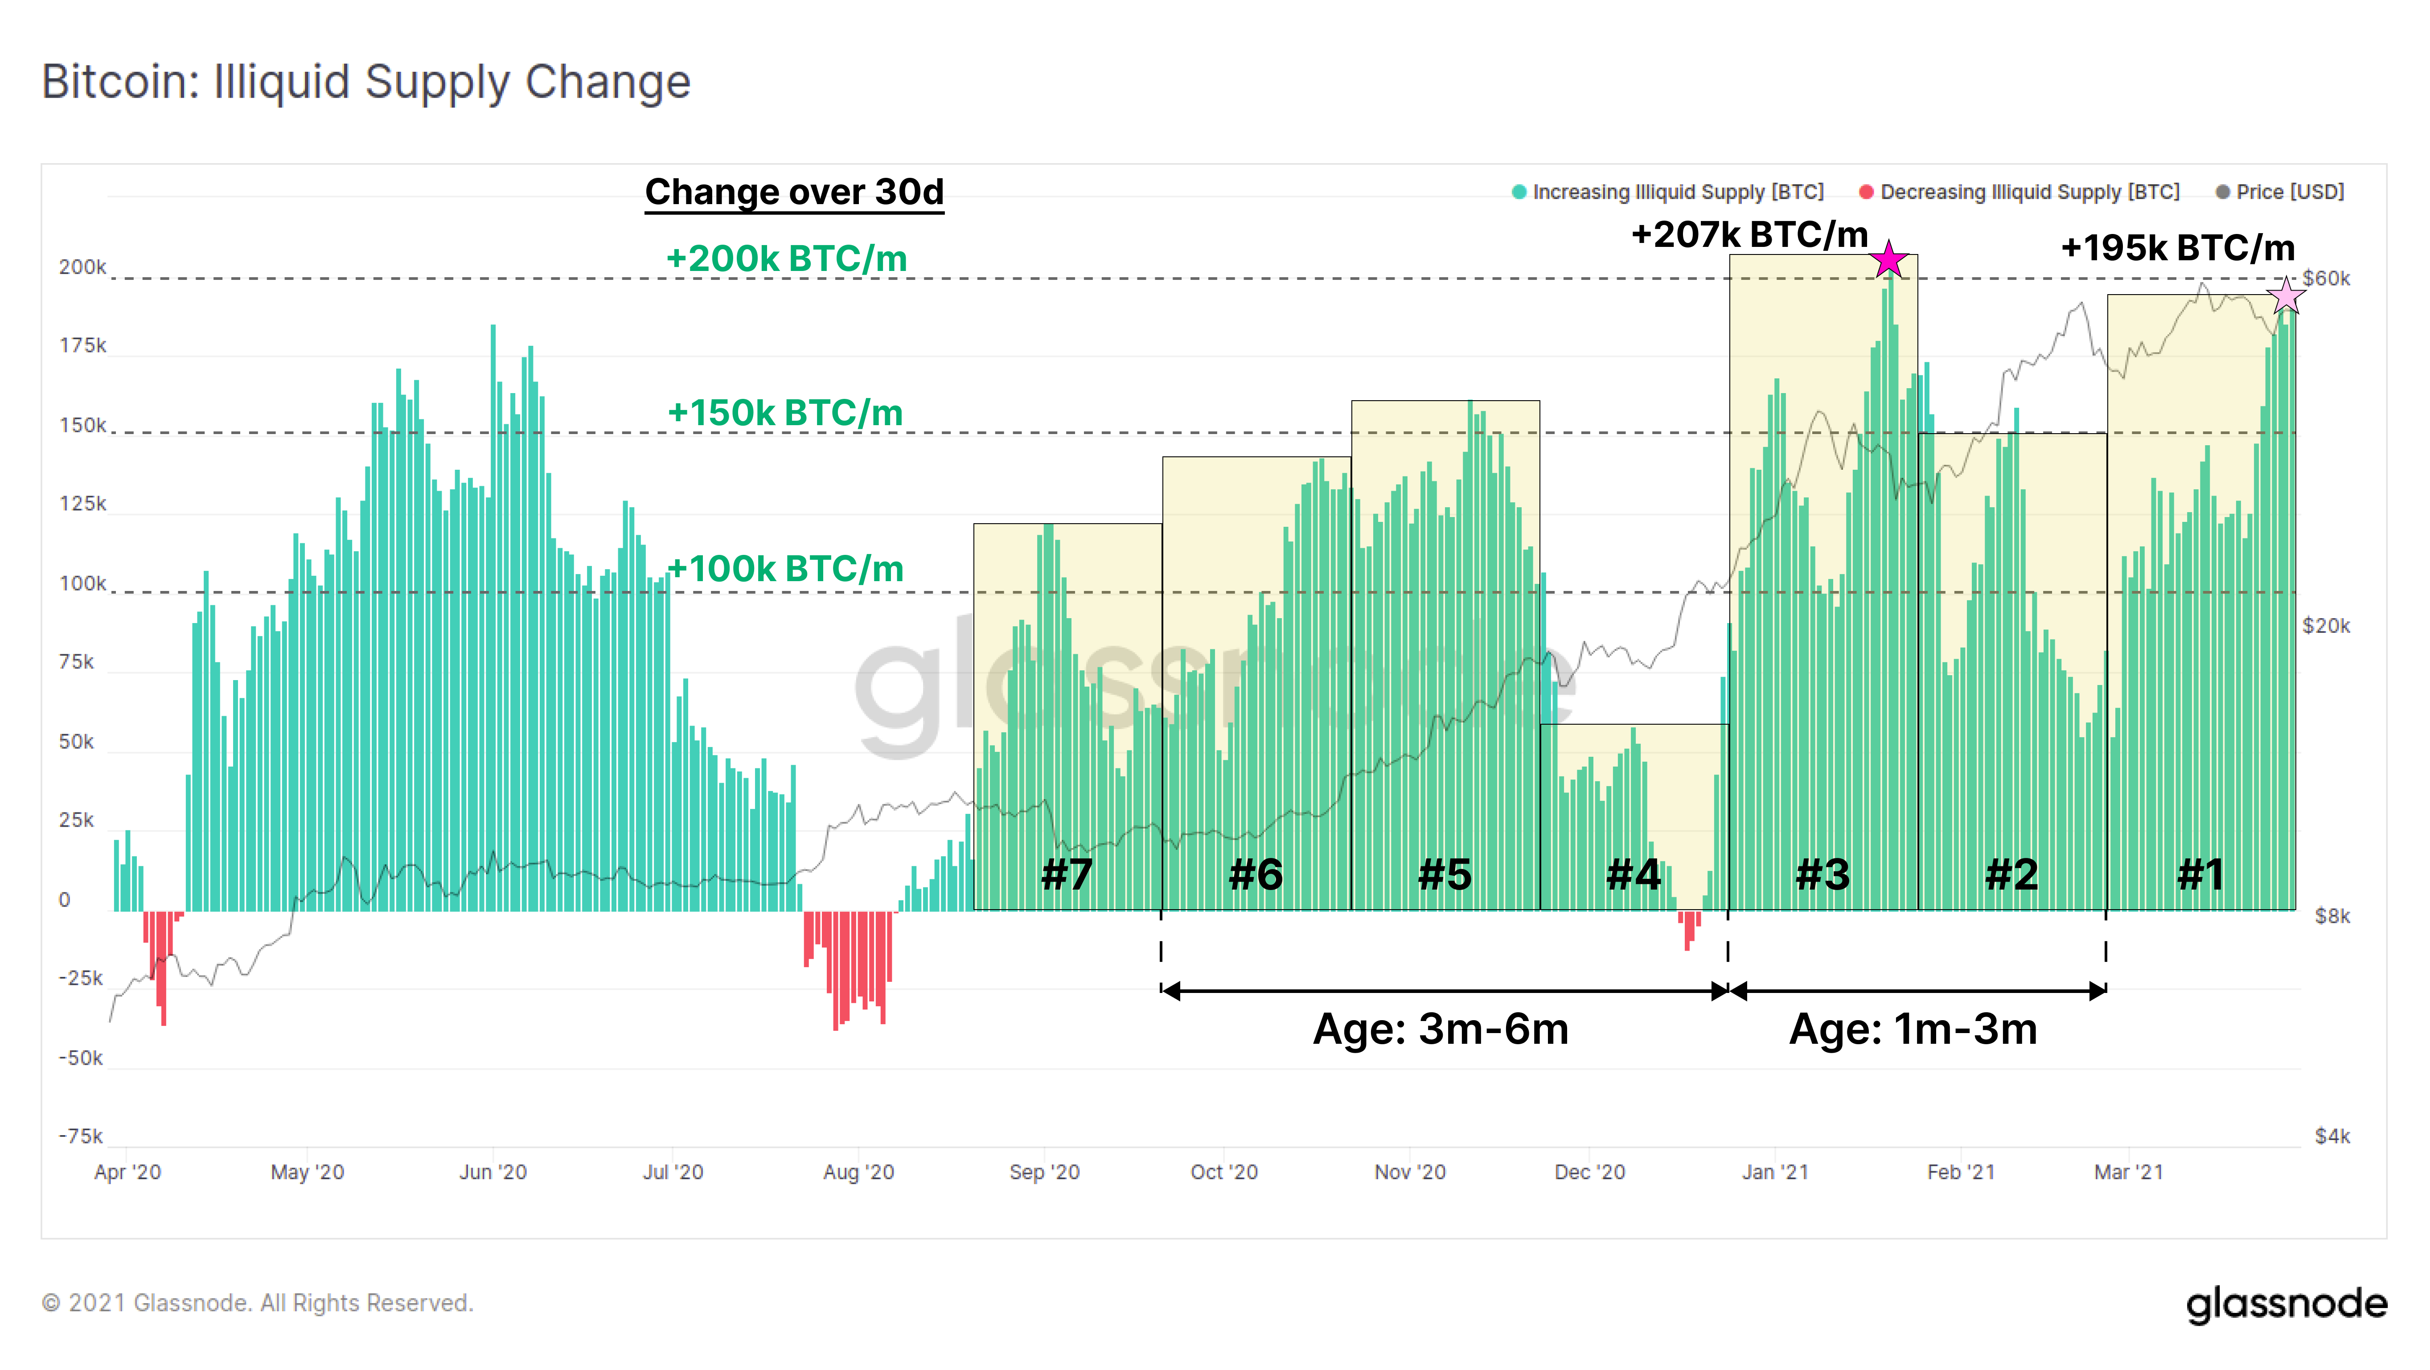
Task: Click the Jan '21 x-axis label
Action: point(1775,1172)
